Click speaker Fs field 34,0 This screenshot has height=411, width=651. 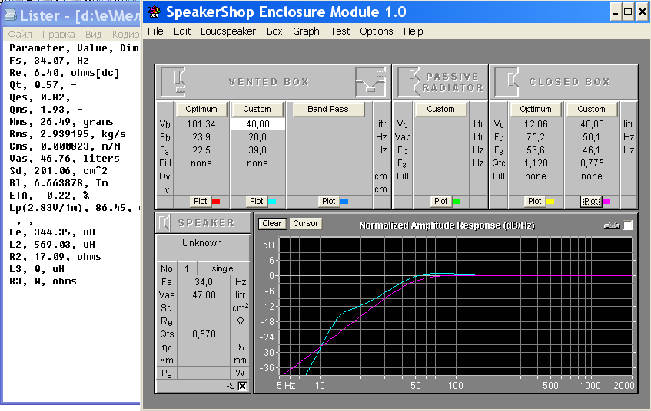[x=204, y=282]
